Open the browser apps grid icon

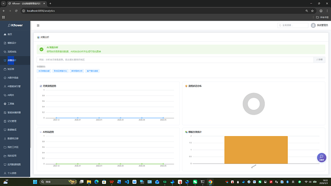point(3,17)
